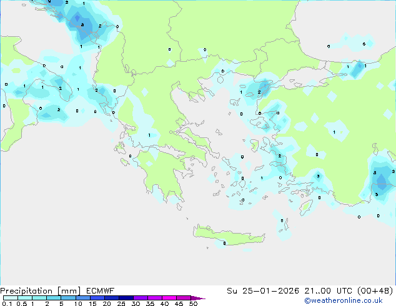Click the word "Precipitation" in the caption
Image resolution: width=396 pixels, height=306 pixels.
(x=26, y=291)
